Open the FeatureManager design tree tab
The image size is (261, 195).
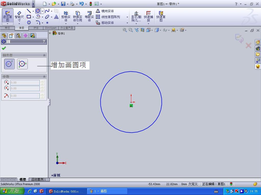tap(4, 36)
